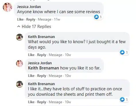Collapse thread with Hide 17 Replies
136x106 pixels.
(x=36, y=27)
